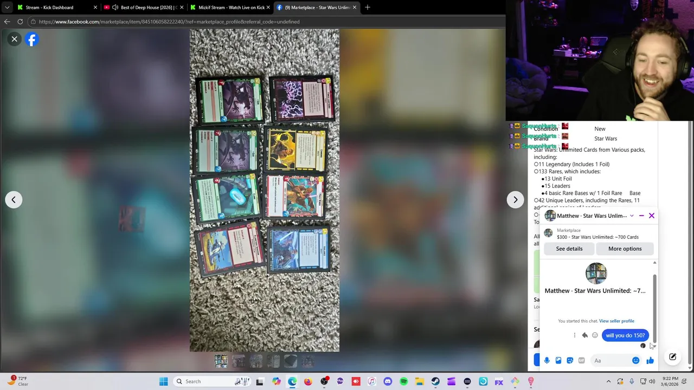
Task: Click the main card photo
Action: [x=265, y=190]
